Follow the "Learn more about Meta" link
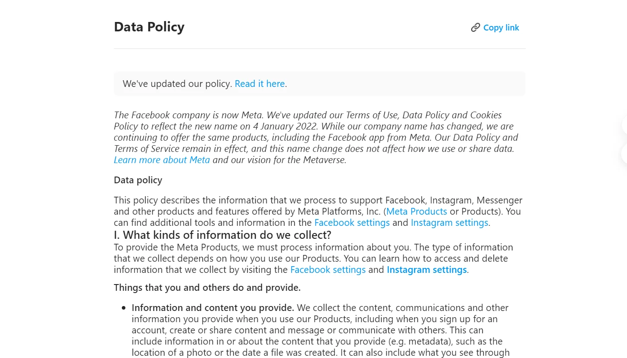 [162, 160]
